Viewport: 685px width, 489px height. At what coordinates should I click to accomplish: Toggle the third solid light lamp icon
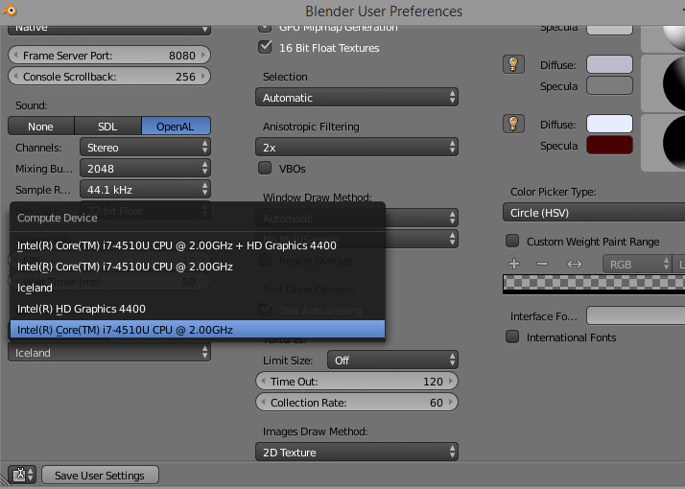513,123
